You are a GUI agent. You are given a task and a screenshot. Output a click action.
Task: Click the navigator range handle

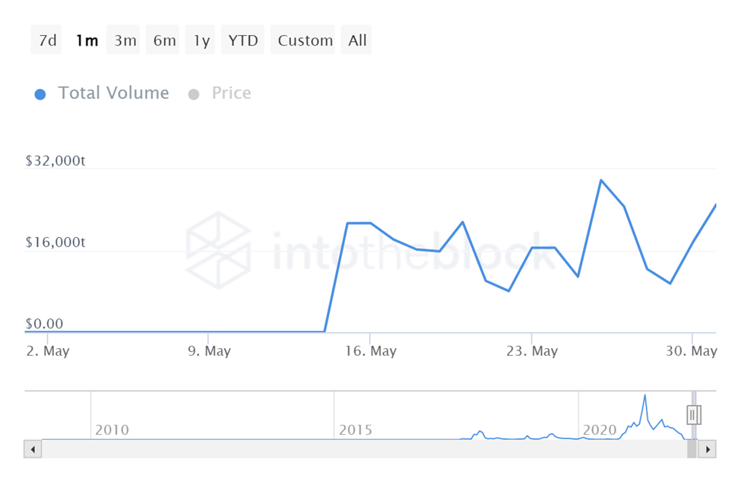(693, 415)
